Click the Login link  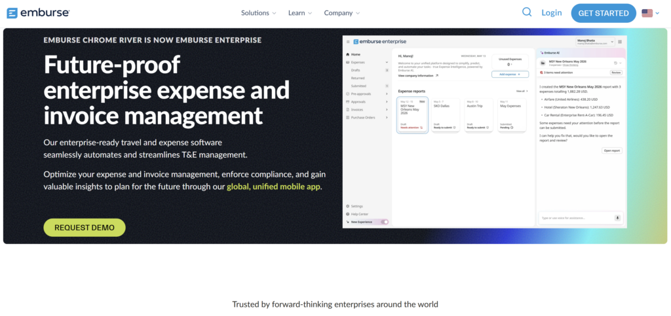click(552, 13)
